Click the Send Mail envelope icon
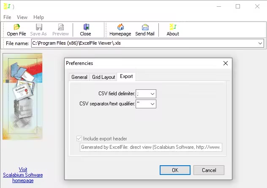Screen dimensions: 267x188 tap(145, 27)
